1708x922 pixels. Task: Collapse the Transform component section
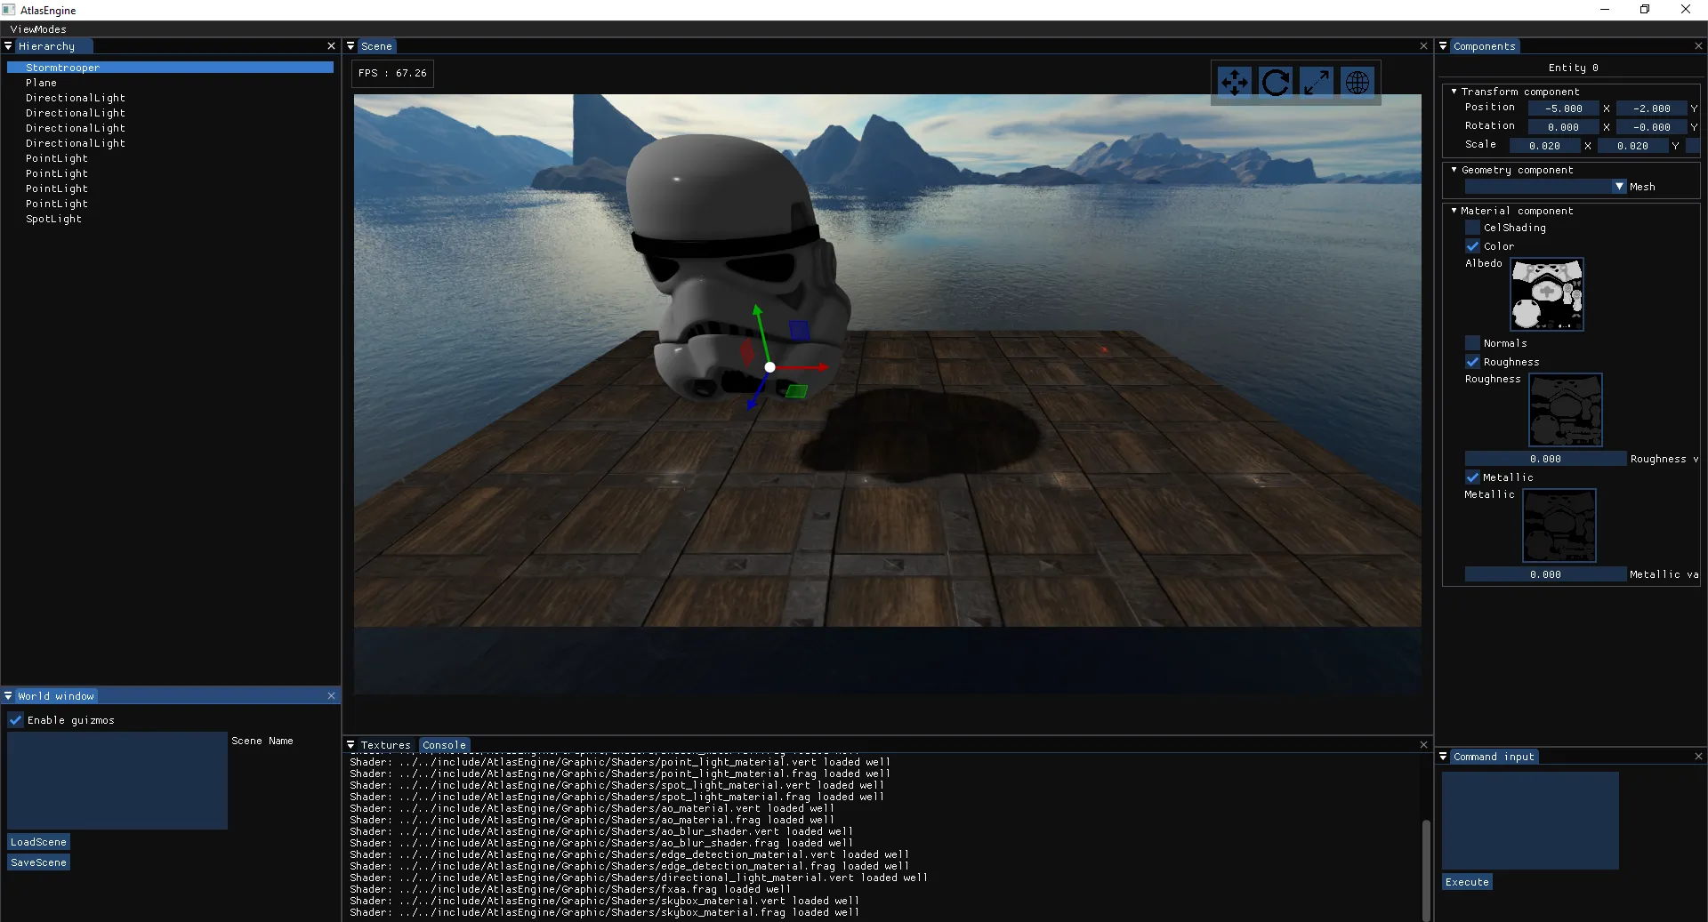point(1454,92)
